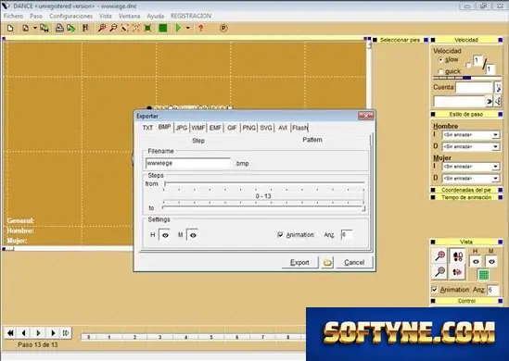Open dropdown arrow beside play button
Image resolution: width=509 pixels, height=361 pixels.
(187, 28)
